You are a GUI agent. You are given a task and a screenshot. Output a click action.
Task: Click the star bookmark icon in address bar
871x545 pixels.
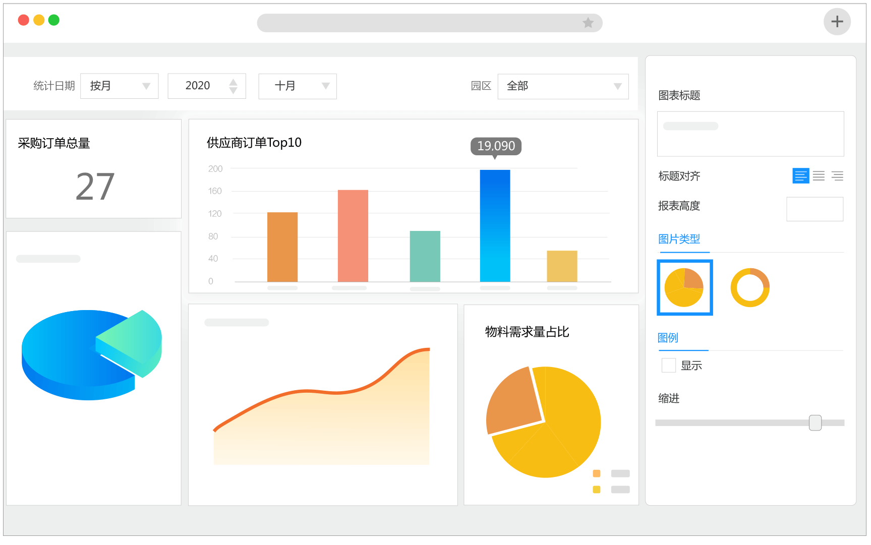[x=588, y=23]
